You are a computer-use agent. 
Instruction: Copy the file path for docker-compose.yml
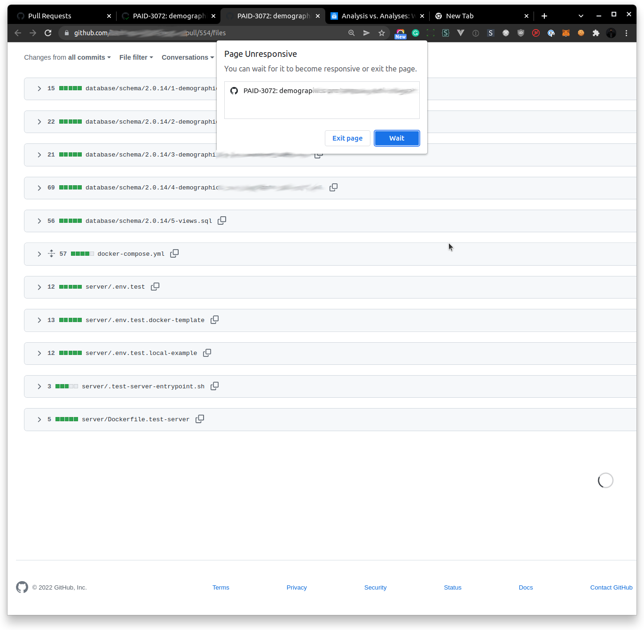point(174,253)
